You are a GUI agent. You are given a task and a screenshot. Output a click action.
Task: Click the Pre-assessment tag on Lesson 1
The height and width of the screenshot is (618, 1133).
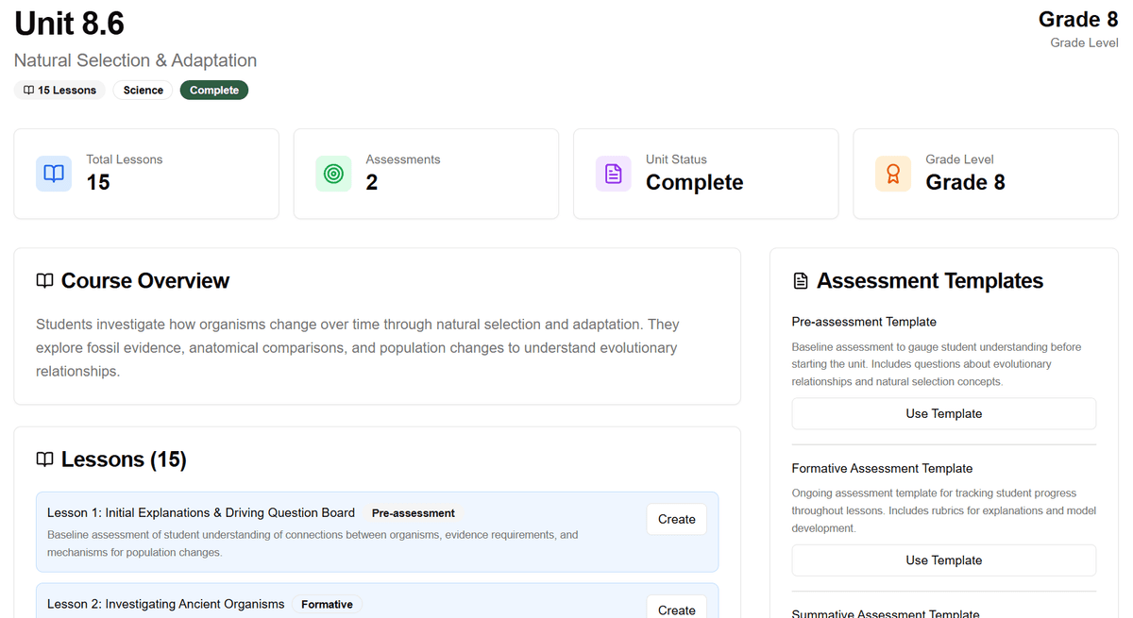(413, 512)
